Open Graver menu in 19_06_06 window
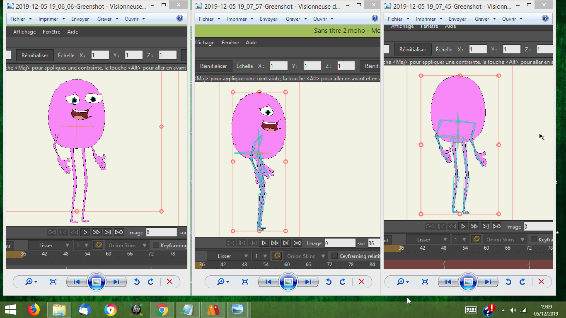Viewport: 566px width, 318px height. (x=108, y=19)
